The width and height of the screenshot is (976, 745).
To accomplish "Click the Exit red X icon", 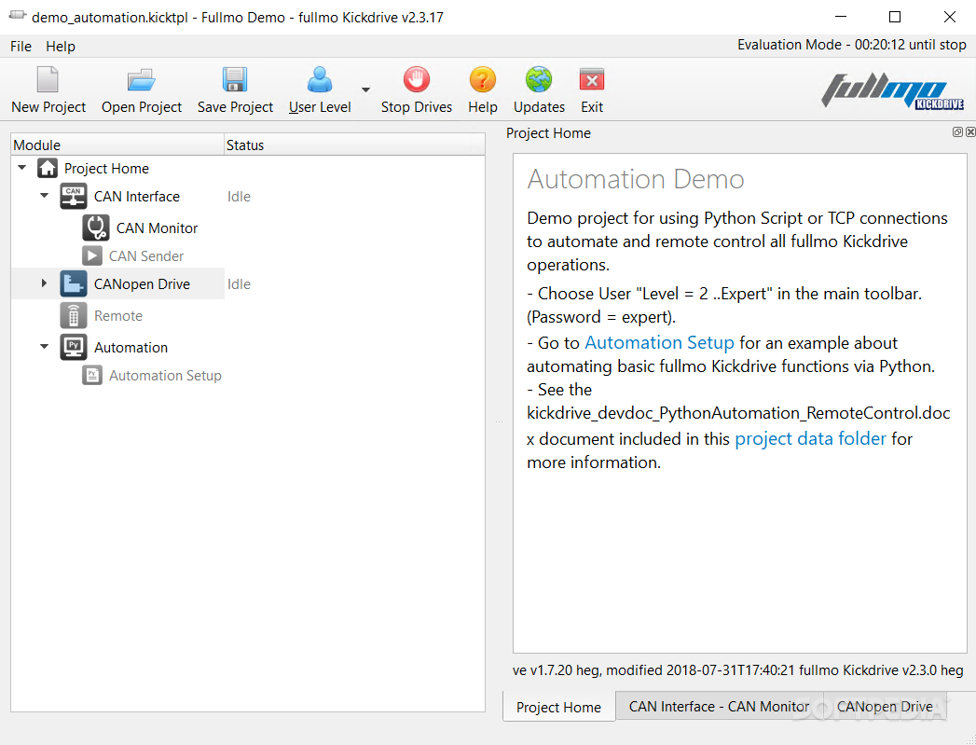I will coord(591,79).
